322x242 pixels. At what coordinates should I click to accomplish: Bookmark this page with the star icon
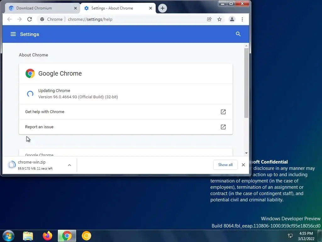click(x=219, y=19)
